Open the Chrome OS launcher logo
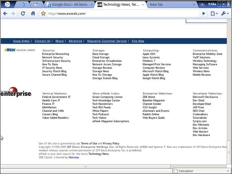Image resolution: width=232 pixels, height=174 pixels. [x=7, y=4]
